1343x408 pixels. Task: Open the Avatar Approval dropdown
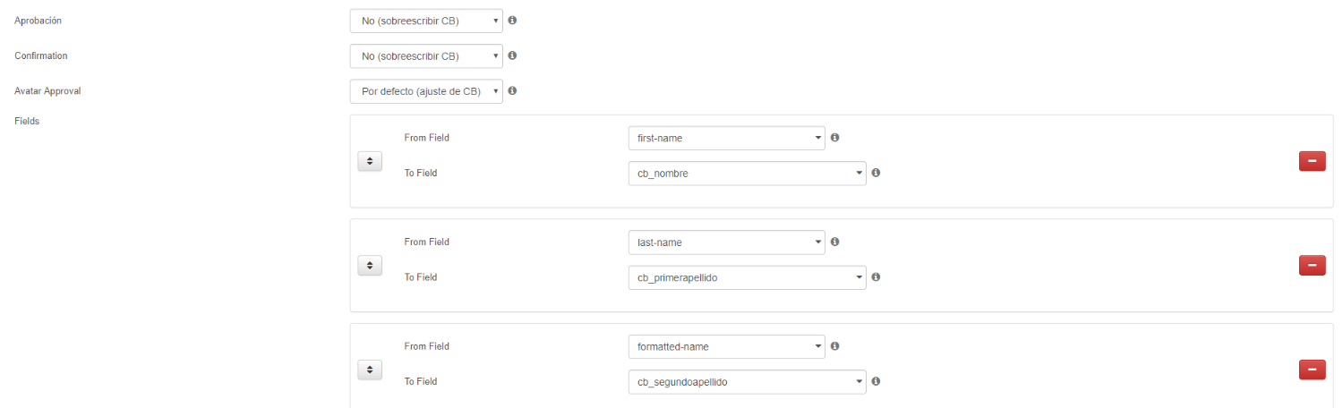(x=426, y=91)
